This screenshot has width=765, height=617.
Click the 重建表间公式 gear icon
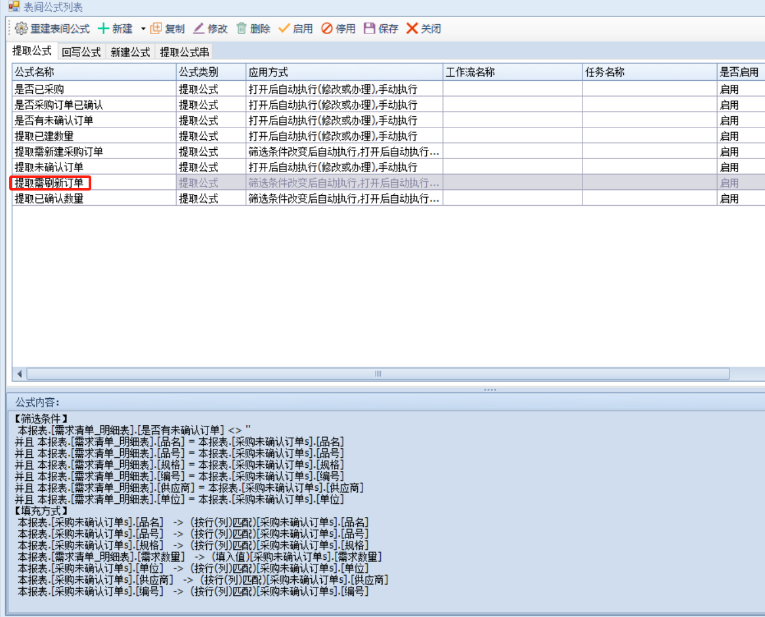click(x=22, y=29)
